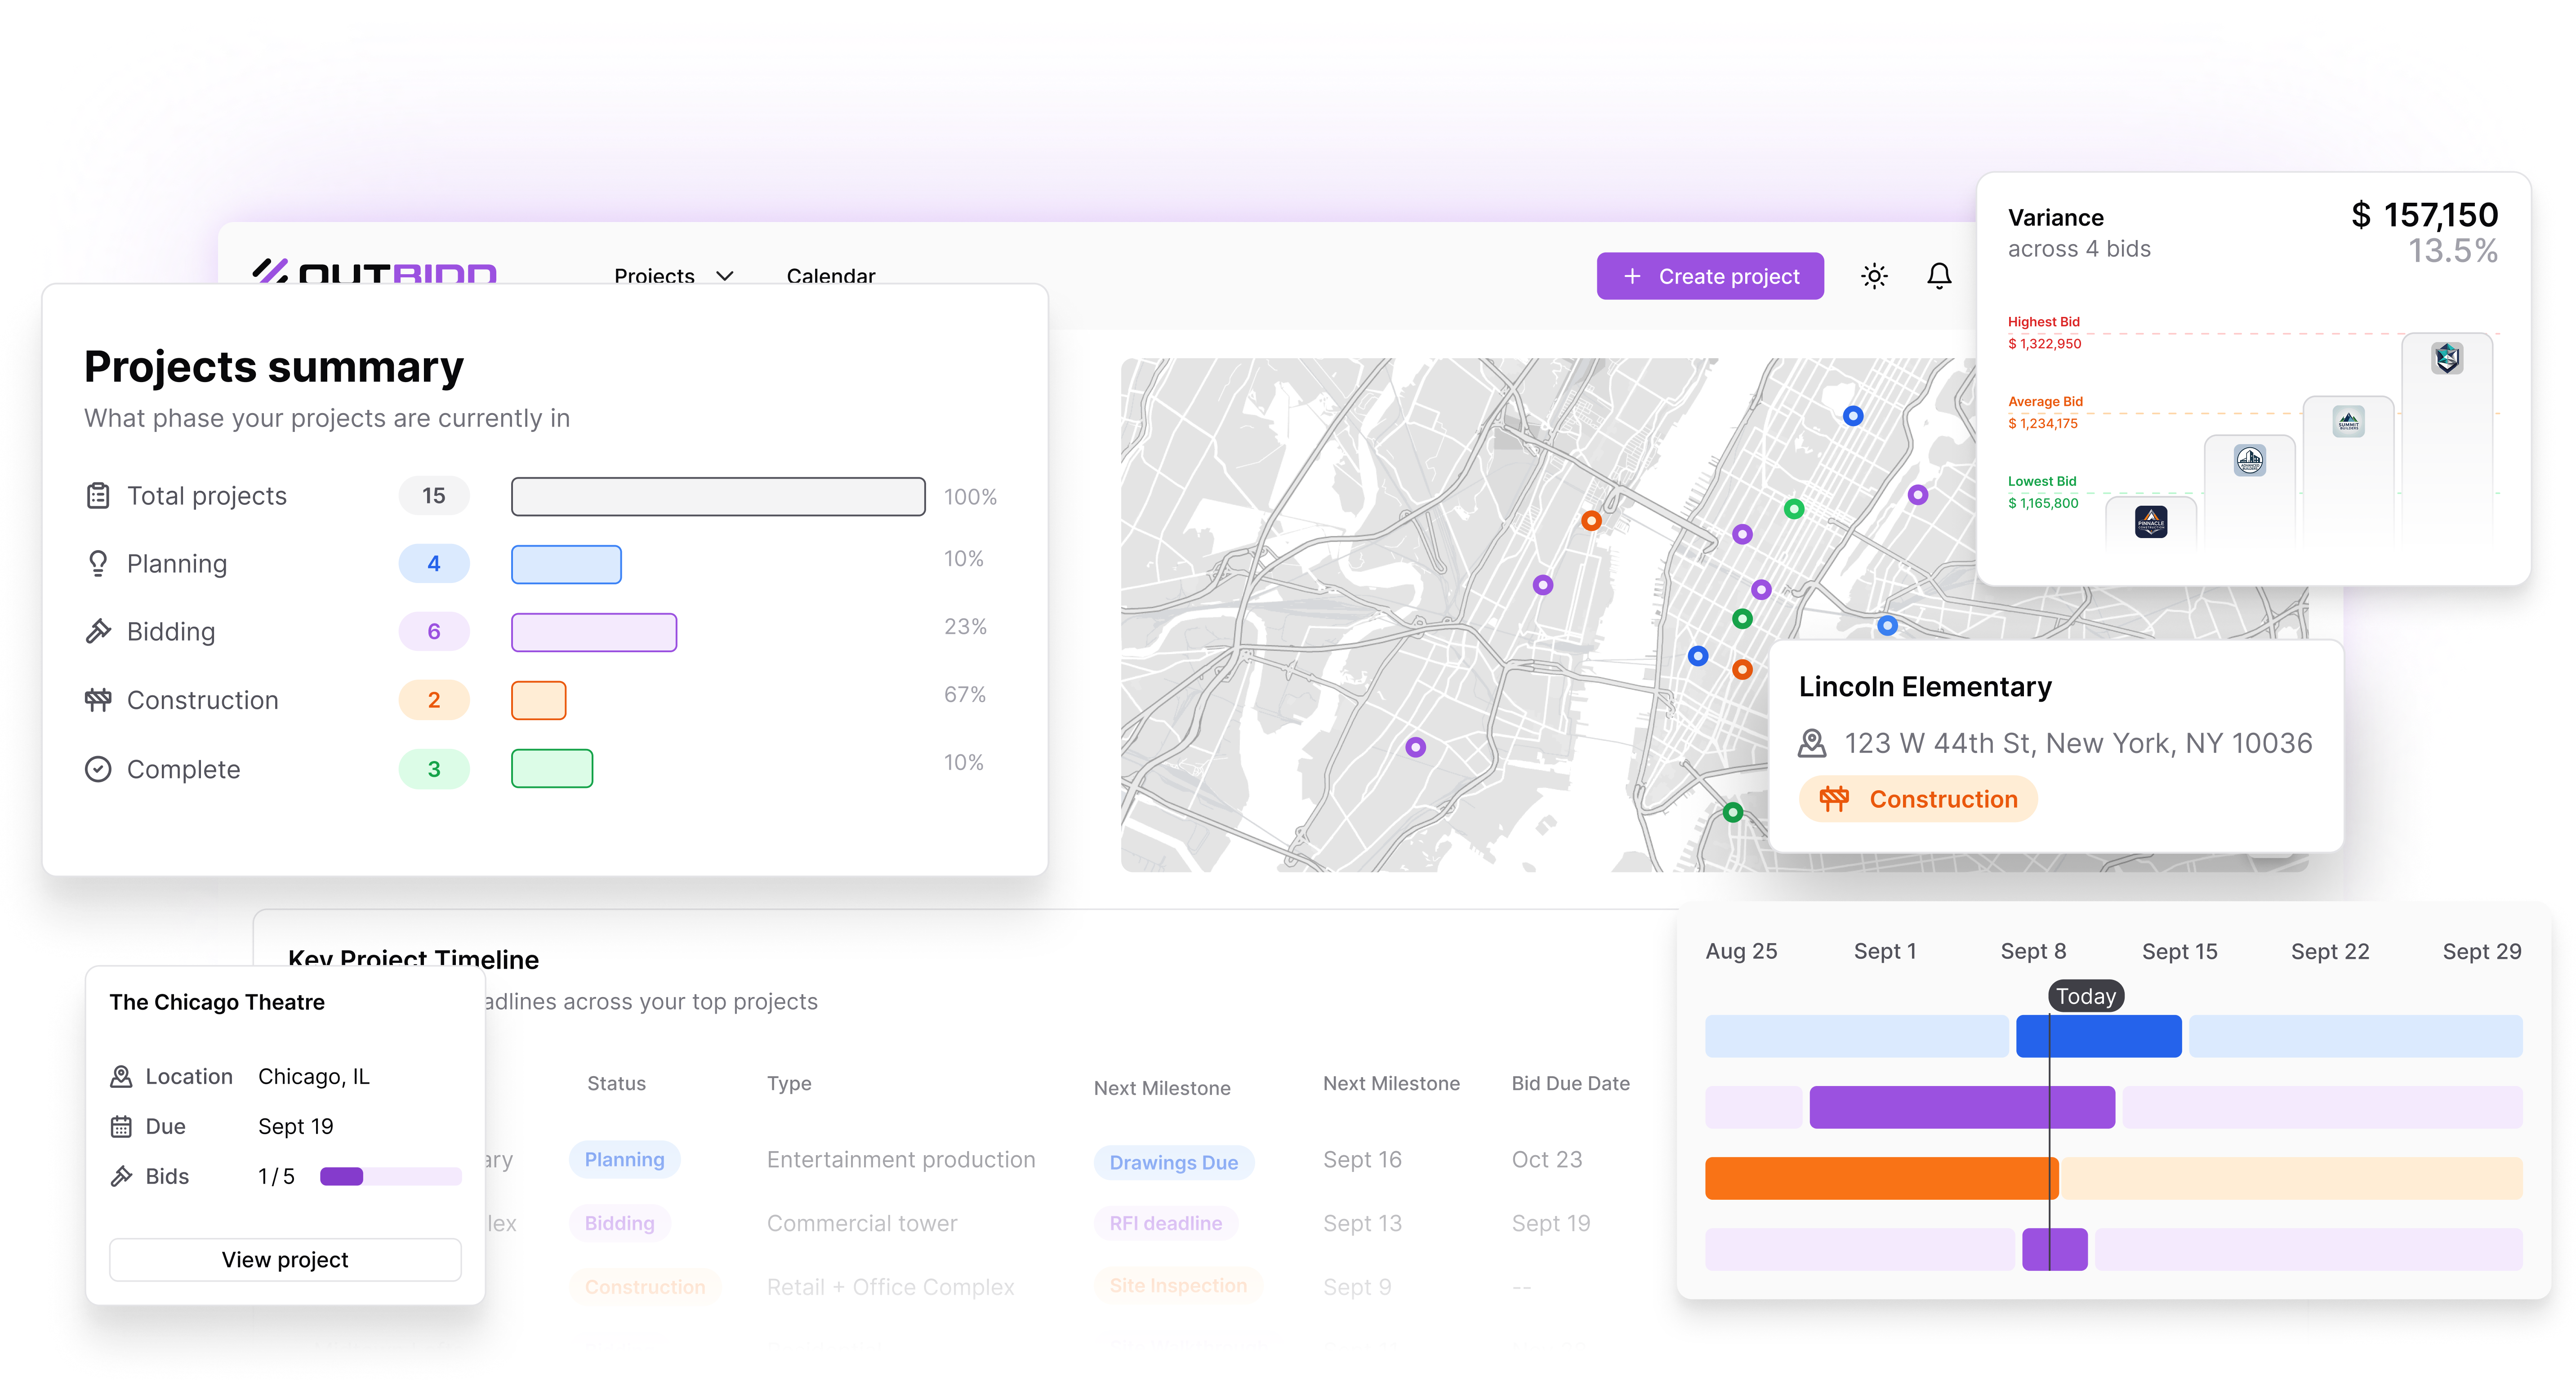
Task: Click the Outbidd logo
Action: point(375,272)
